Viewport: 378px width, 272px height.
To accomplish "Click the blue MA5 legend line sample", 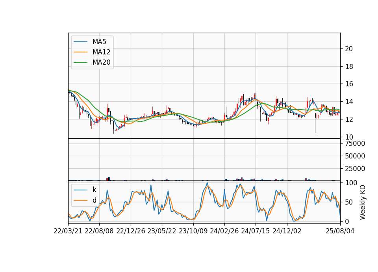I will point(80,42).
